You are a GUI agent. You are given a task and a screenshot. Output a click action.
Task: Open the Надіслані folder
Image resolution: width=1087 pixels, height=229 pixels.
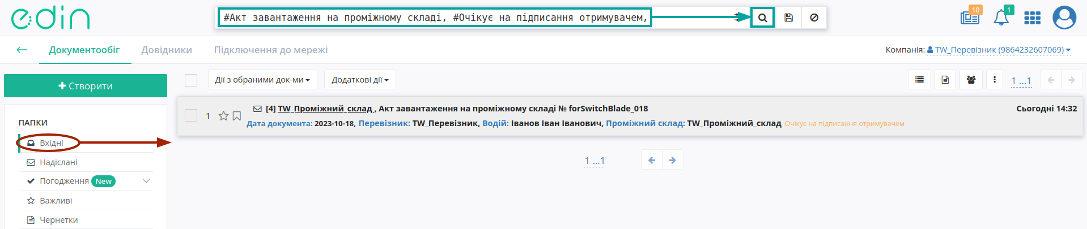click(58, 162)
